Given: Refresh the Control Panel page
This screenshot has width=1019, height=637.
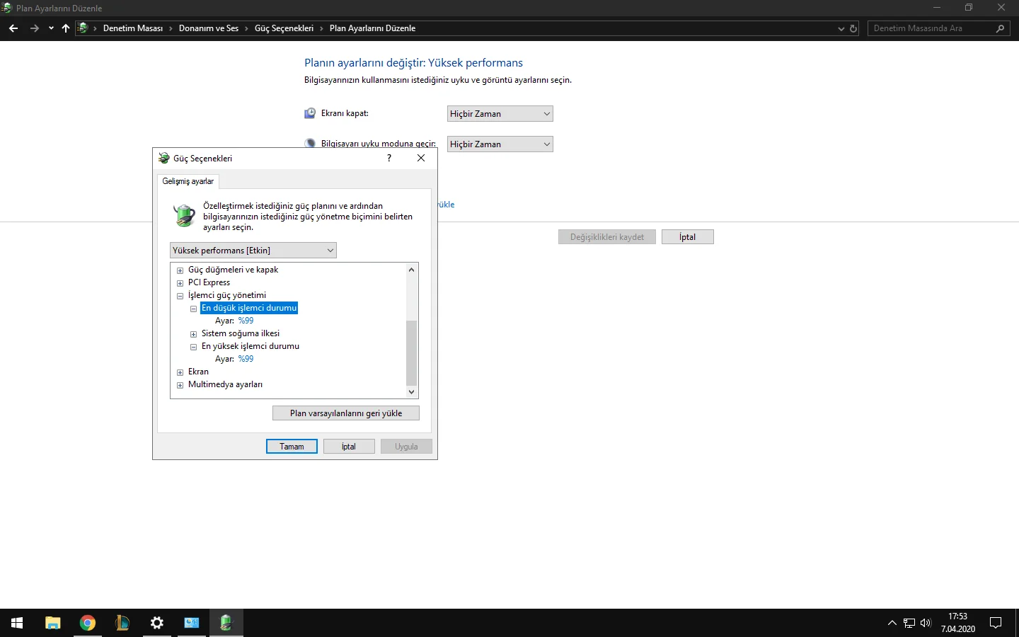Looking at the screenshot, I should (853, 29).
